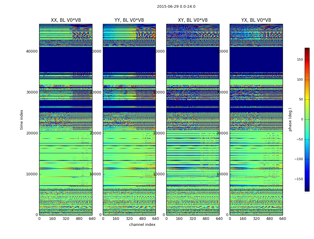Click the 160 channel tick under XY plot
This screenshot has height=239, width=314.
[x=179, y=219]
